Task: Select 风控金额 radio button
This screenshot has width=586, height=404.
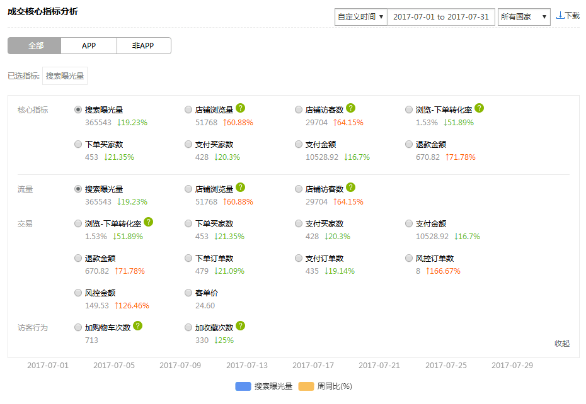Action: tap(78, 293)
